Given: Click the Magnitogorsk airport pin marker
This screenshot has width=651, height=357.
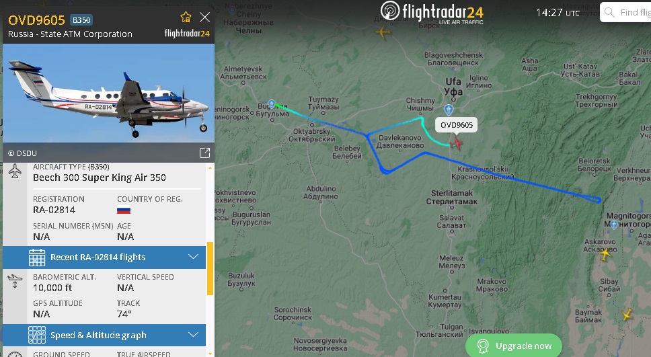Looking at the screenshot, I should (x=614, y=225).
